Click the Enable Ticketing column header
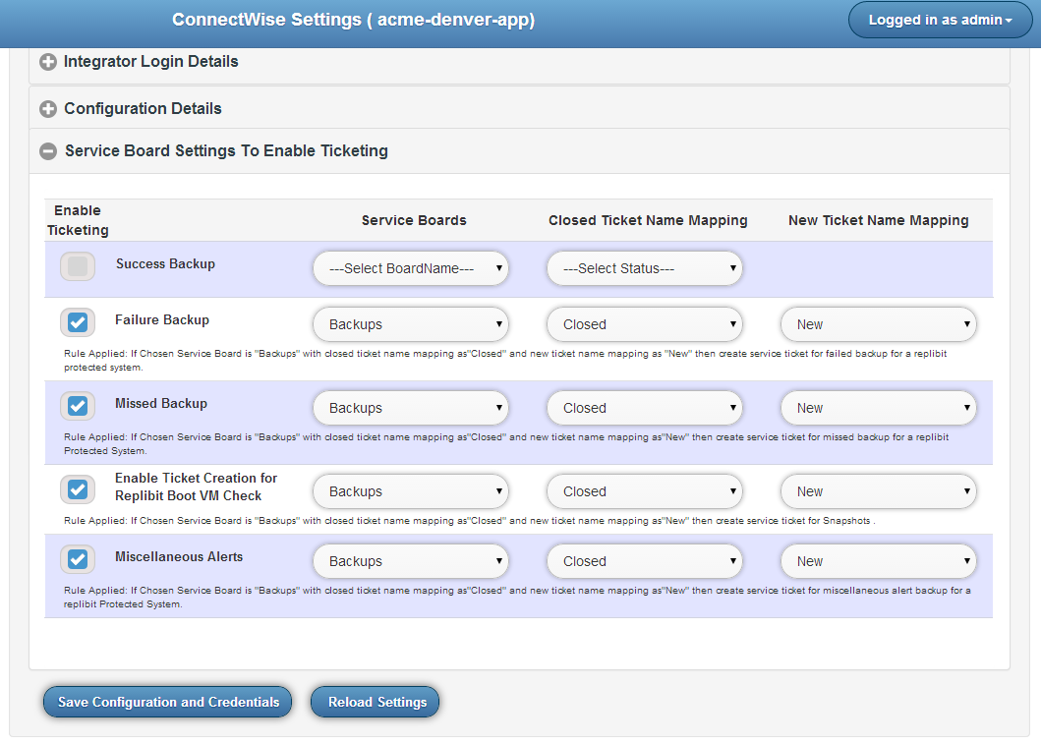 pyautogui.click(x=78, y=220)
